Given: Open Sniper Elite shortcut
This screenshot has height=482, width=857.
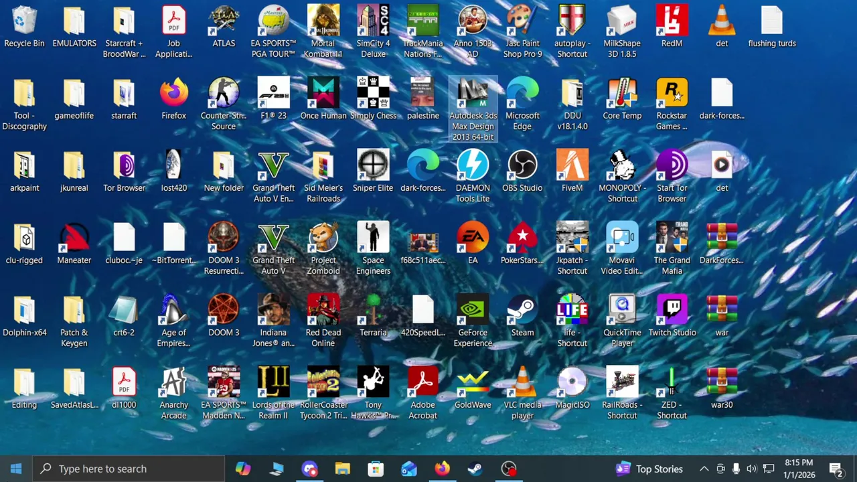Looking at the screenshot, I should [373, 171].
